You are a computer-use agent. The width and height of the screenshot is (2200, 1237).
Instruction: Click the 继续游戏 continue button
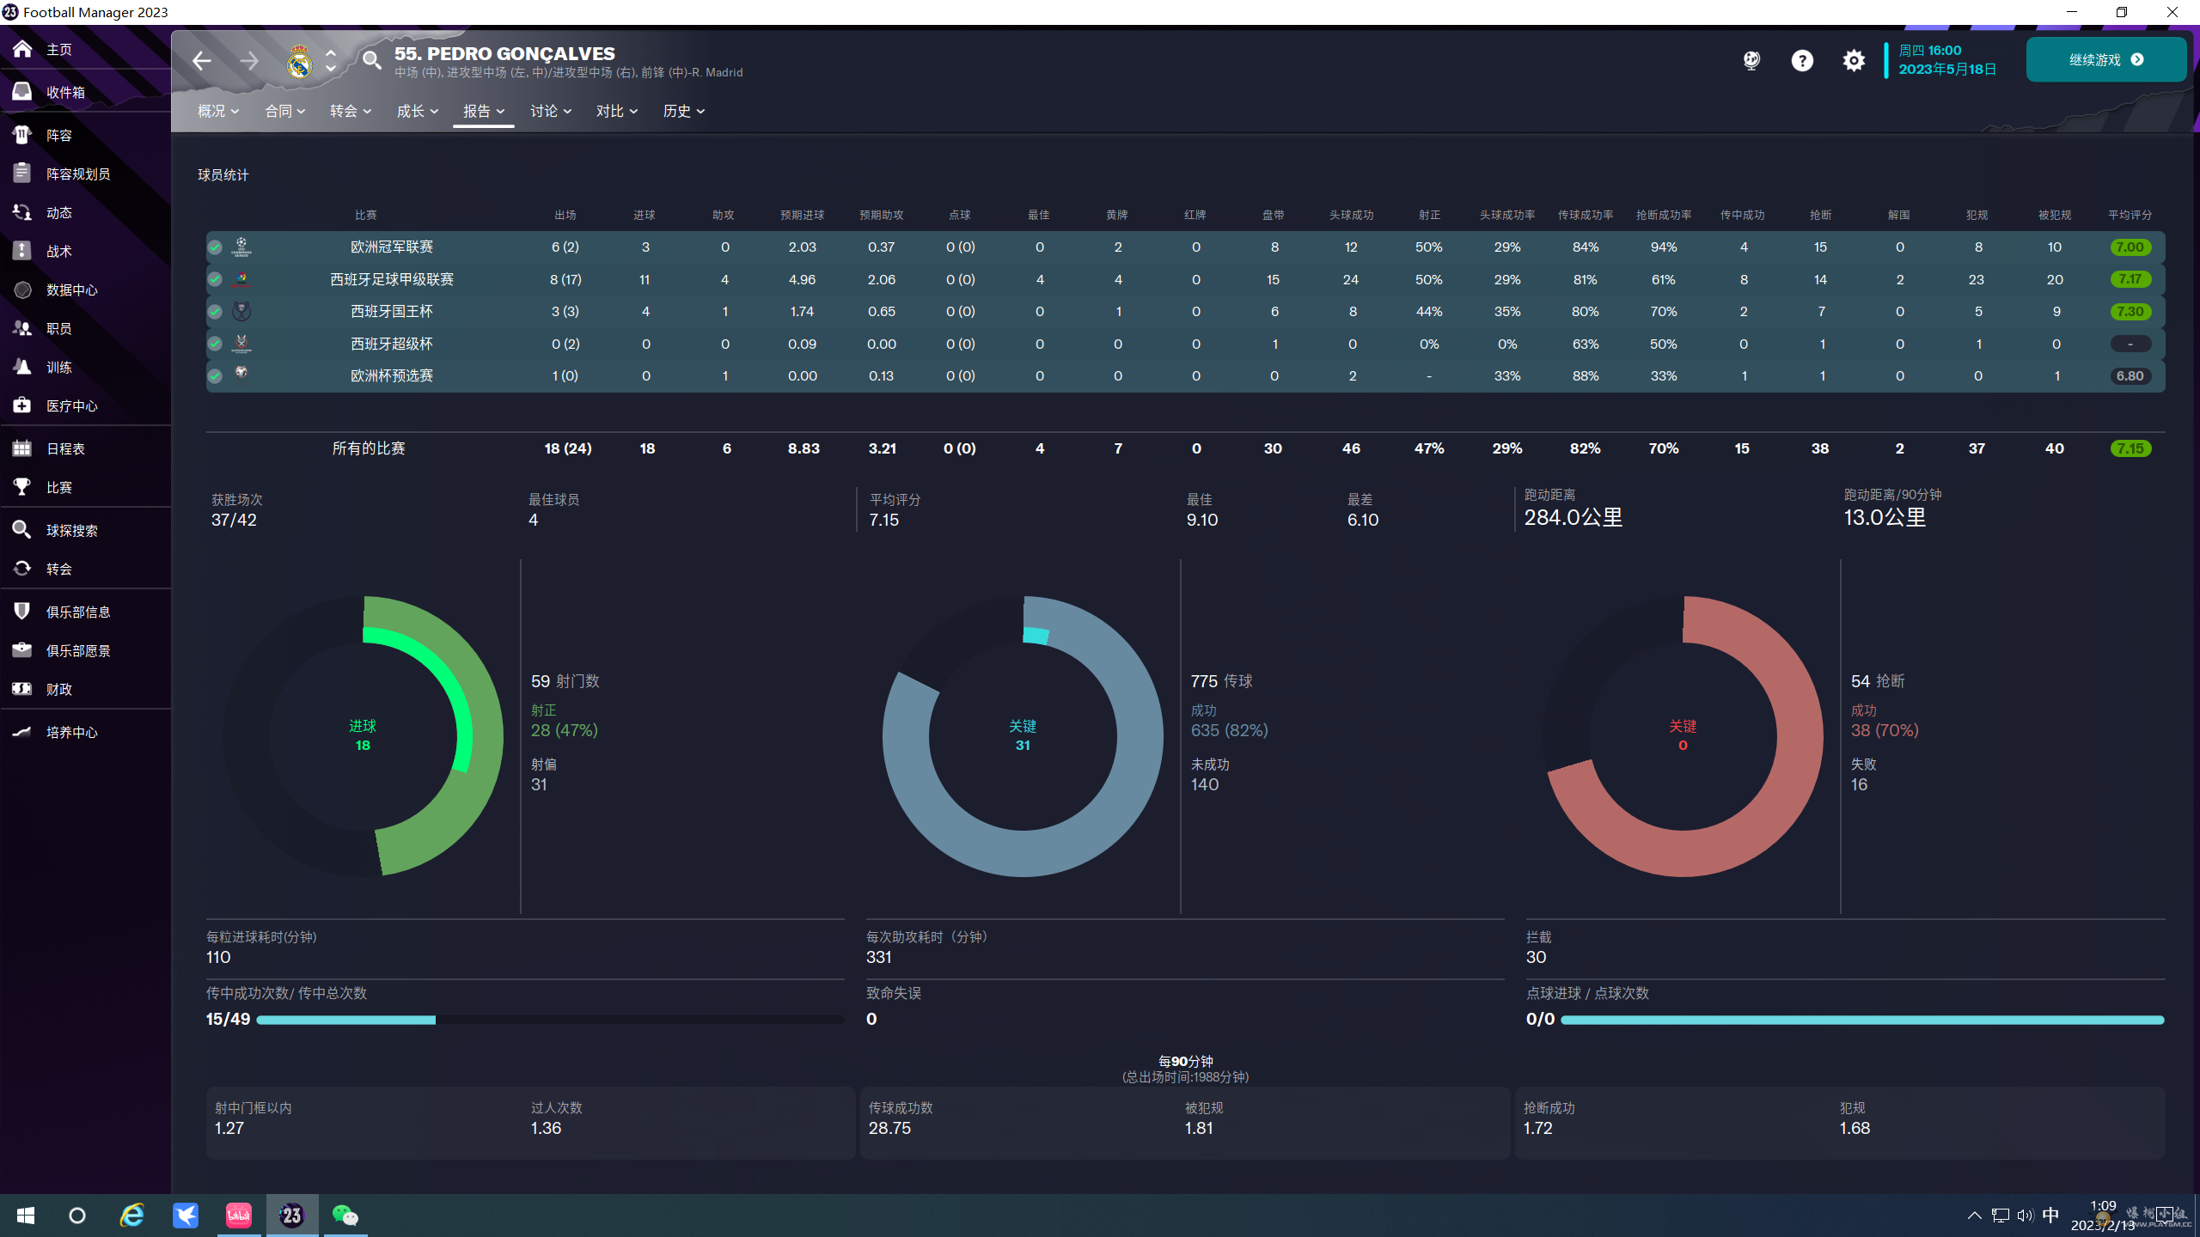click(x=2105, y=59)
